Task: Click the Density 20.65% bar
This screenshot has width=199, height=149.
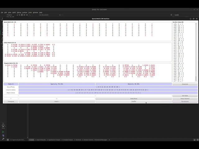Action: tap(134, 84)
